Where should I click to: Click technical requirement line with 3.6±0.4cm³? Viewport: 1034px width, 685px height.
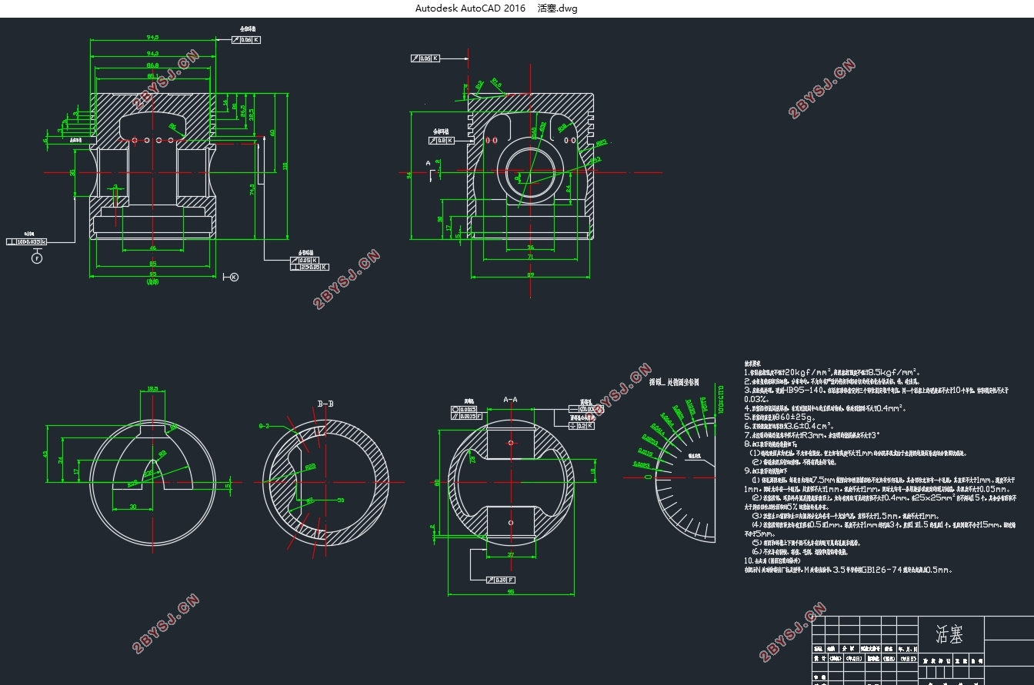tap(791, 425)
